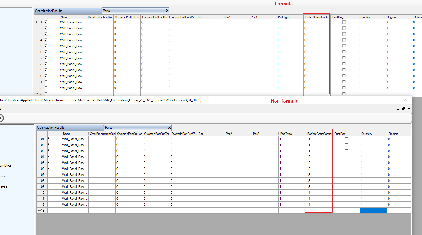The height and width of the screenshot is (235, 422).
Task: Tick PrintFlag checkbox for row 09 in lower grid
Action: click(346, 187)
